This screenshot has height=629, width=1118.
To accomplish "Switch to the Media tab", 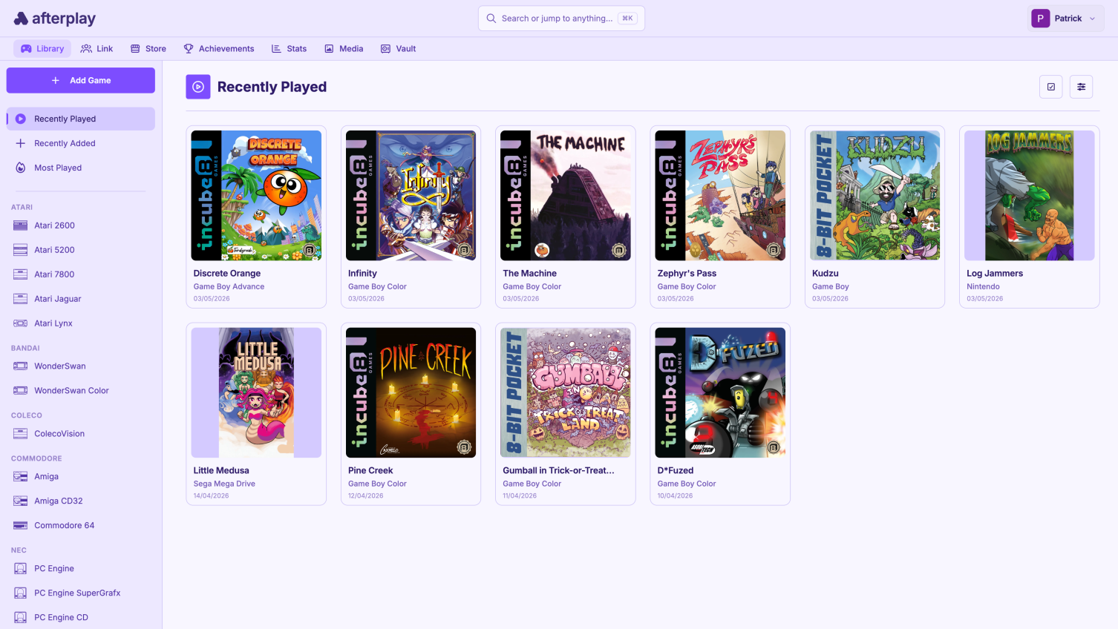I will (344, 49).
